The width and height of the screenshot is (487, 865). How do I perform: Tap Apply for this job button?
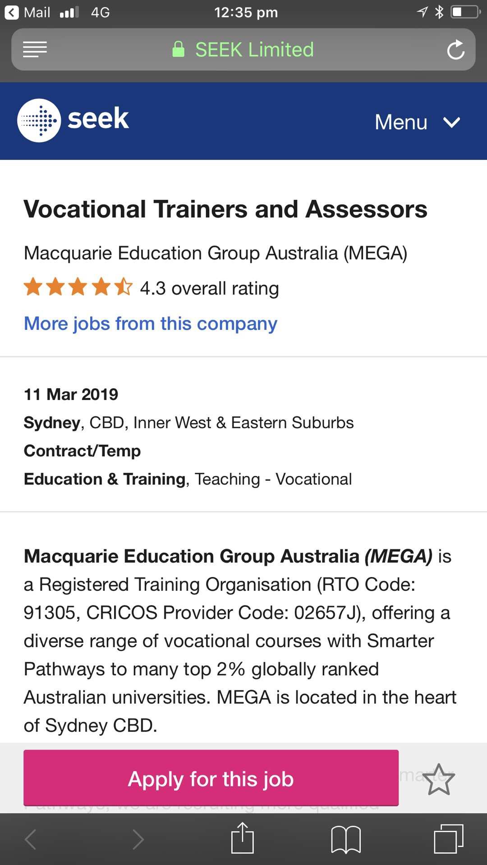click(211, 778)
